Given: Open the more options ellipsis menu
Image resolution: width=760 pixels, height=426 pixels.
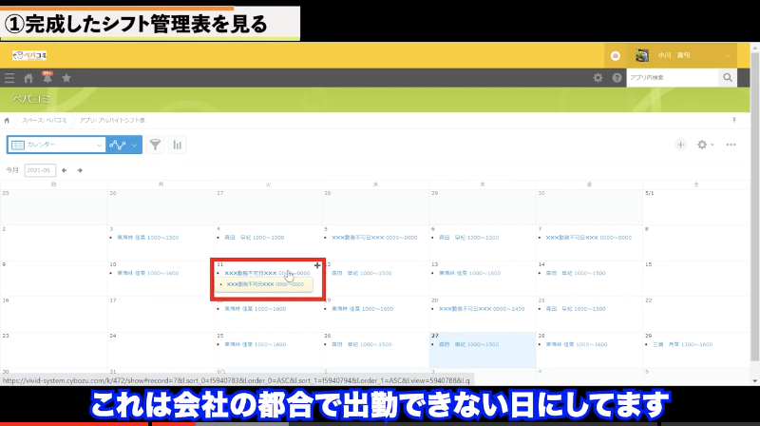Looking at the screenshot, I should [x=731, y=145].
